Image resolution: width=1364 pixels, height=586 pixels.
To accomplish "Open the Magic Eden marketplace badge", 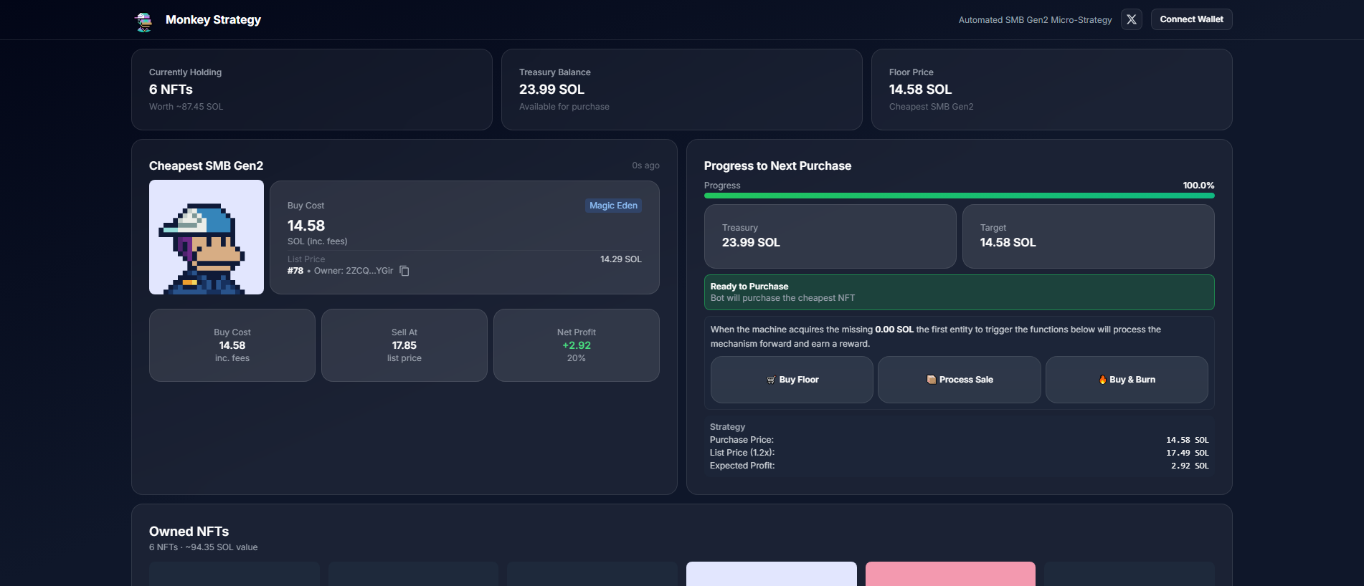I will click(613, 206).
